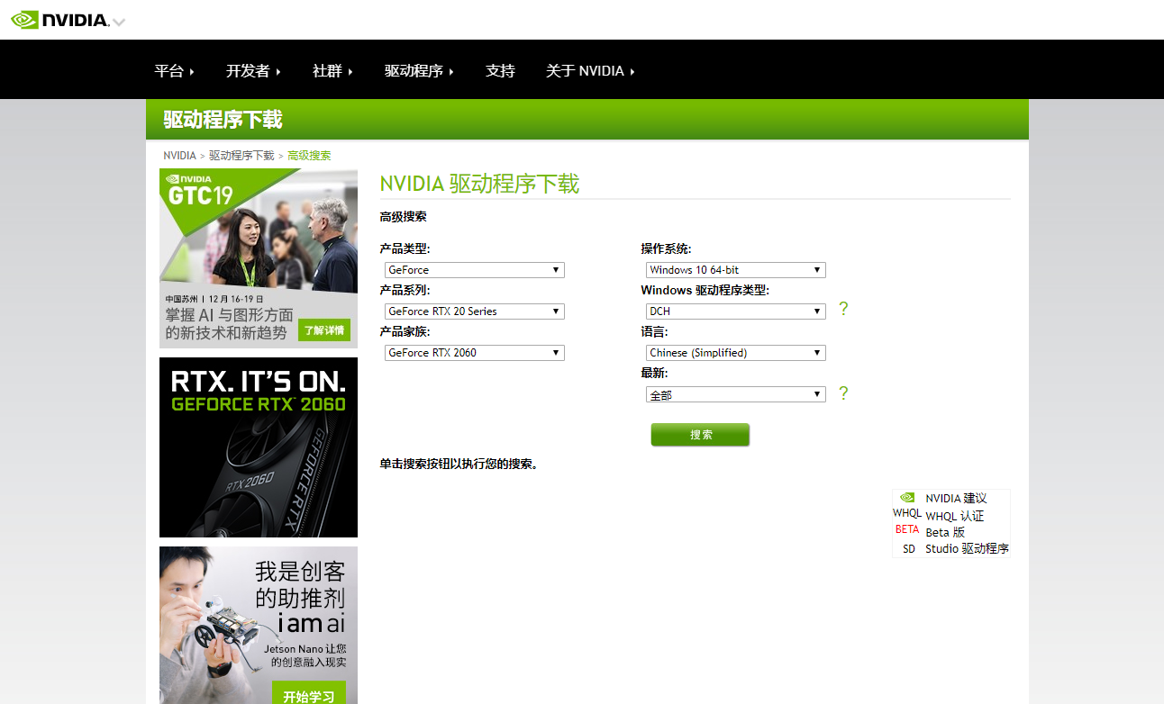1164x704 pixels.
Task: Click the NVIDIA 建议 legend text
Action: click(x=956, y=499)
